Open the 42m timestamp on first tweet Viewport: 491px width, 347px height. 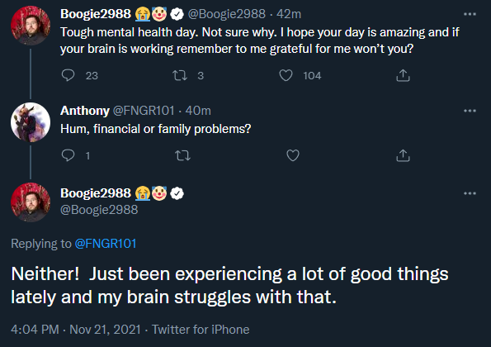coord(289,14)
